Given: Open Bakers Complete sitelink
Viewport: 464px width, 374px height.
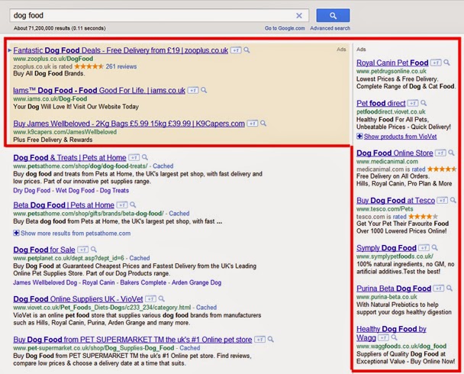Looking at the screenshot, I should point(143,282).
